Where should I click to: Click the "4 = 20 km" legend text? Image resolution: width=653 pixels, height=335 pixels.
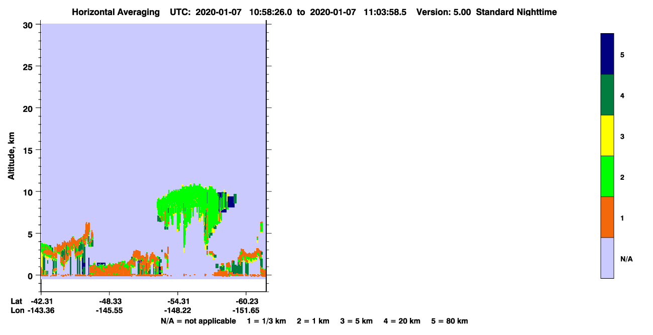click(x=402, y=321)
